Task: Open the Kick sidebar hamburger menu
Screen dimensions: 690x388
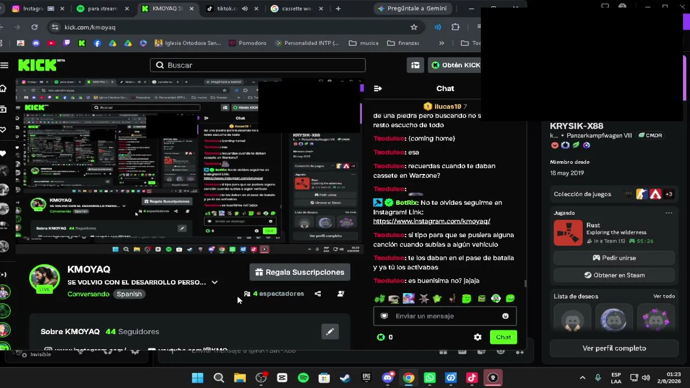Action: tap(4, 65)
